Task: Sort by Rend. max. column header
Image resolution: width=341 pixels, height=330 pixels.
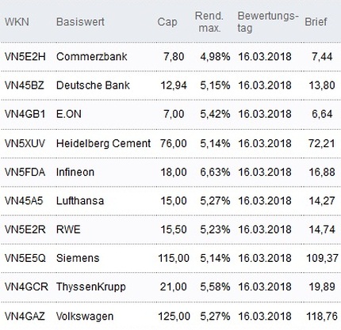Action: click(x=209, y=22)
